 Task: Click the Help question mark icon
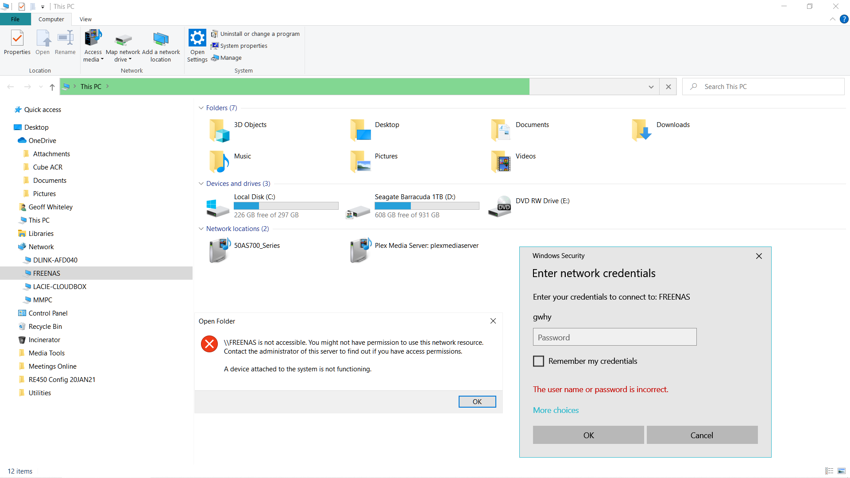tap(844, 19)
